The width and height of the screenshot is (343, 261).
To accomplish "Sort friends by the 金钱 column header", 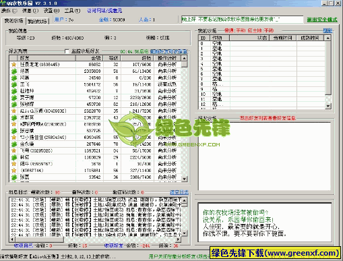I will coord(89,58).
